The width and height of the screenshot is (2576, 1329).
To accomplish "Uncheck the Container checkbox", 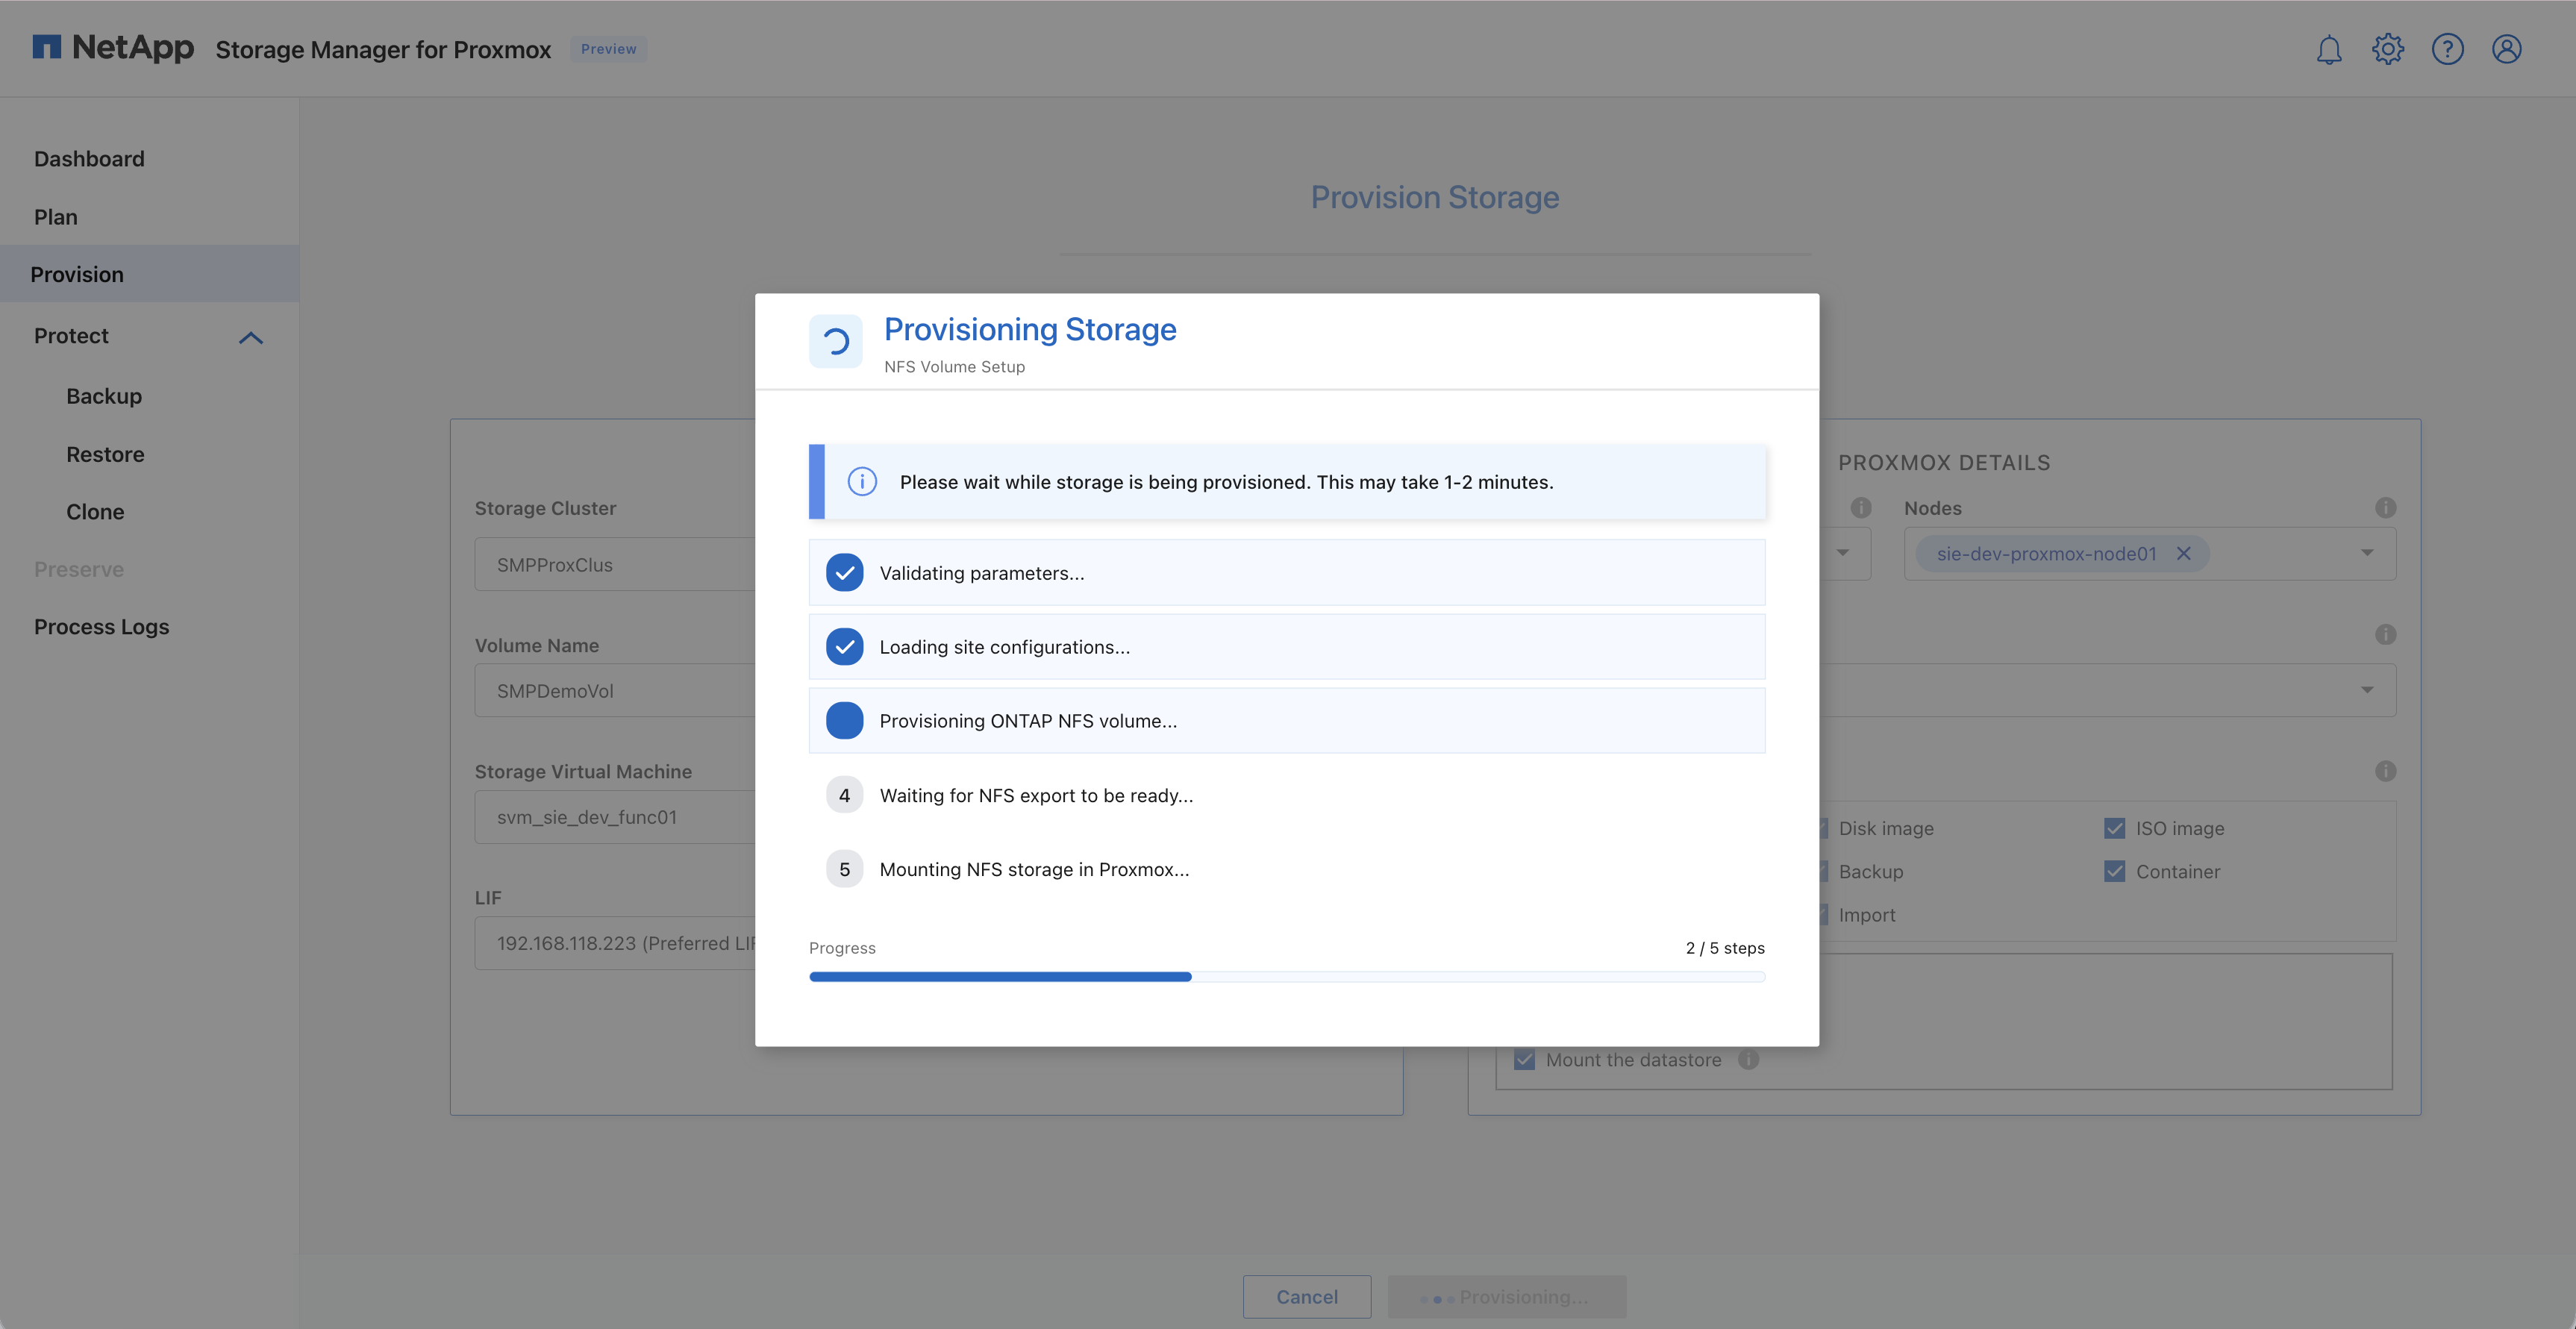I will 2114,871.
